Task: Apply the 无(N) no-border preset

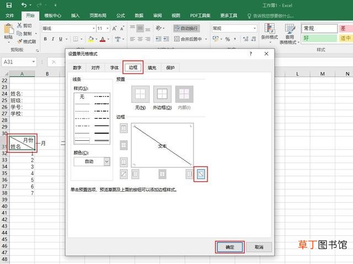Action: [x=140, y=94]
